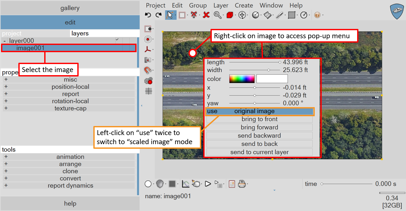The image size is (406, 211).
Task: Click the teapot render icon
Action: (196, 184)
